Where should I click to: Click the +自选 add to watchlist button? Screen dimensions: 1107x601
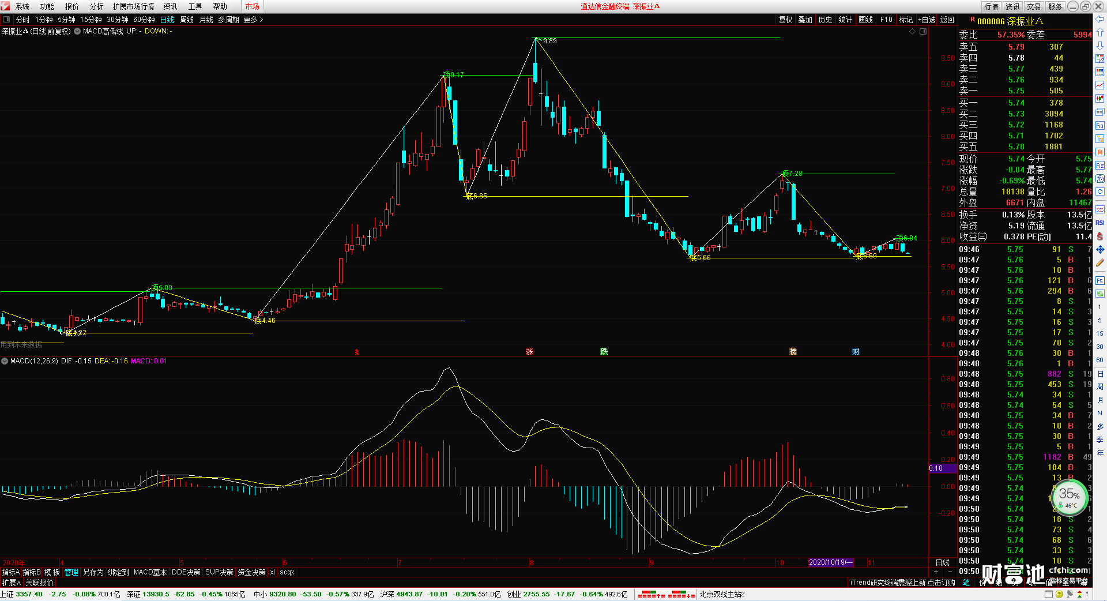(927, 20)
